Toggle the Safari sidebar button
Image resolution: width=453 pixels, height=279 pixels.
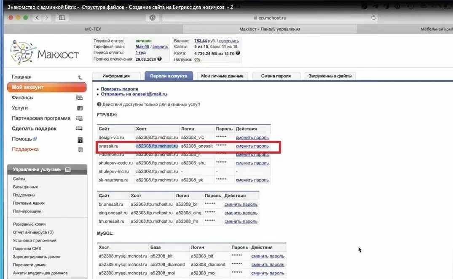pyautogui.click(x=62, y=18)
